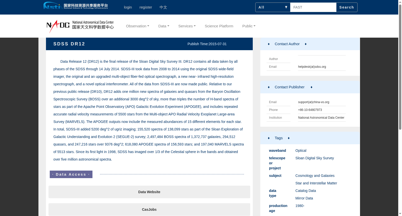Open Science Platform menu item
Viewport: 402px width, 216px height.
pos(219,26)
